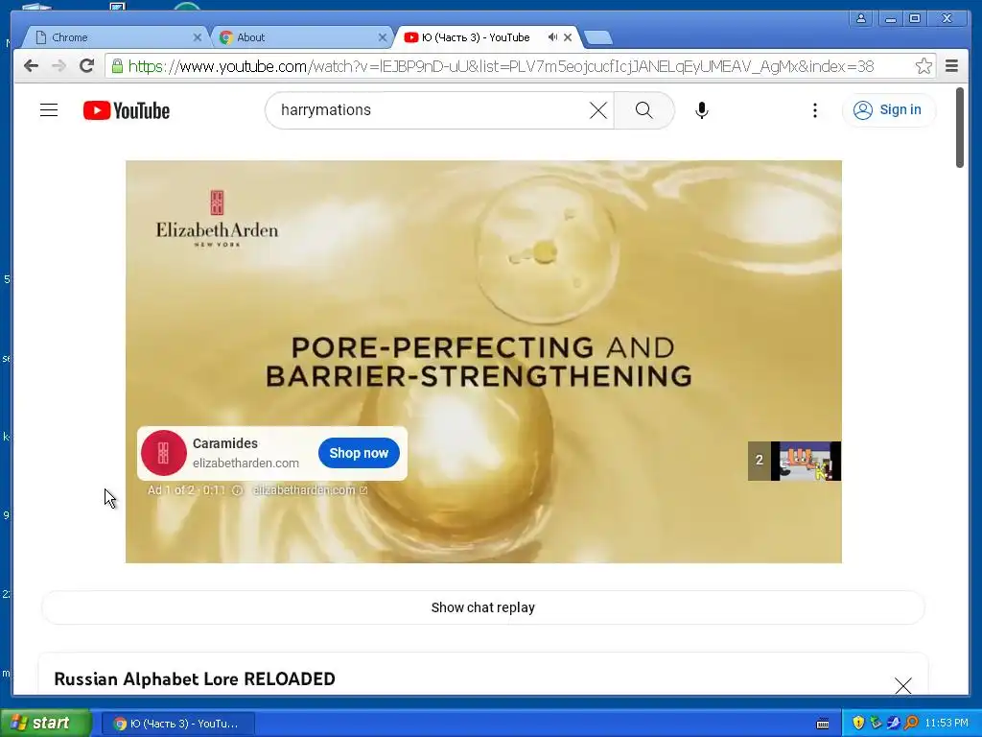Open the Chrome hamburger menu
982x737 pixels.
coord(951,66)
